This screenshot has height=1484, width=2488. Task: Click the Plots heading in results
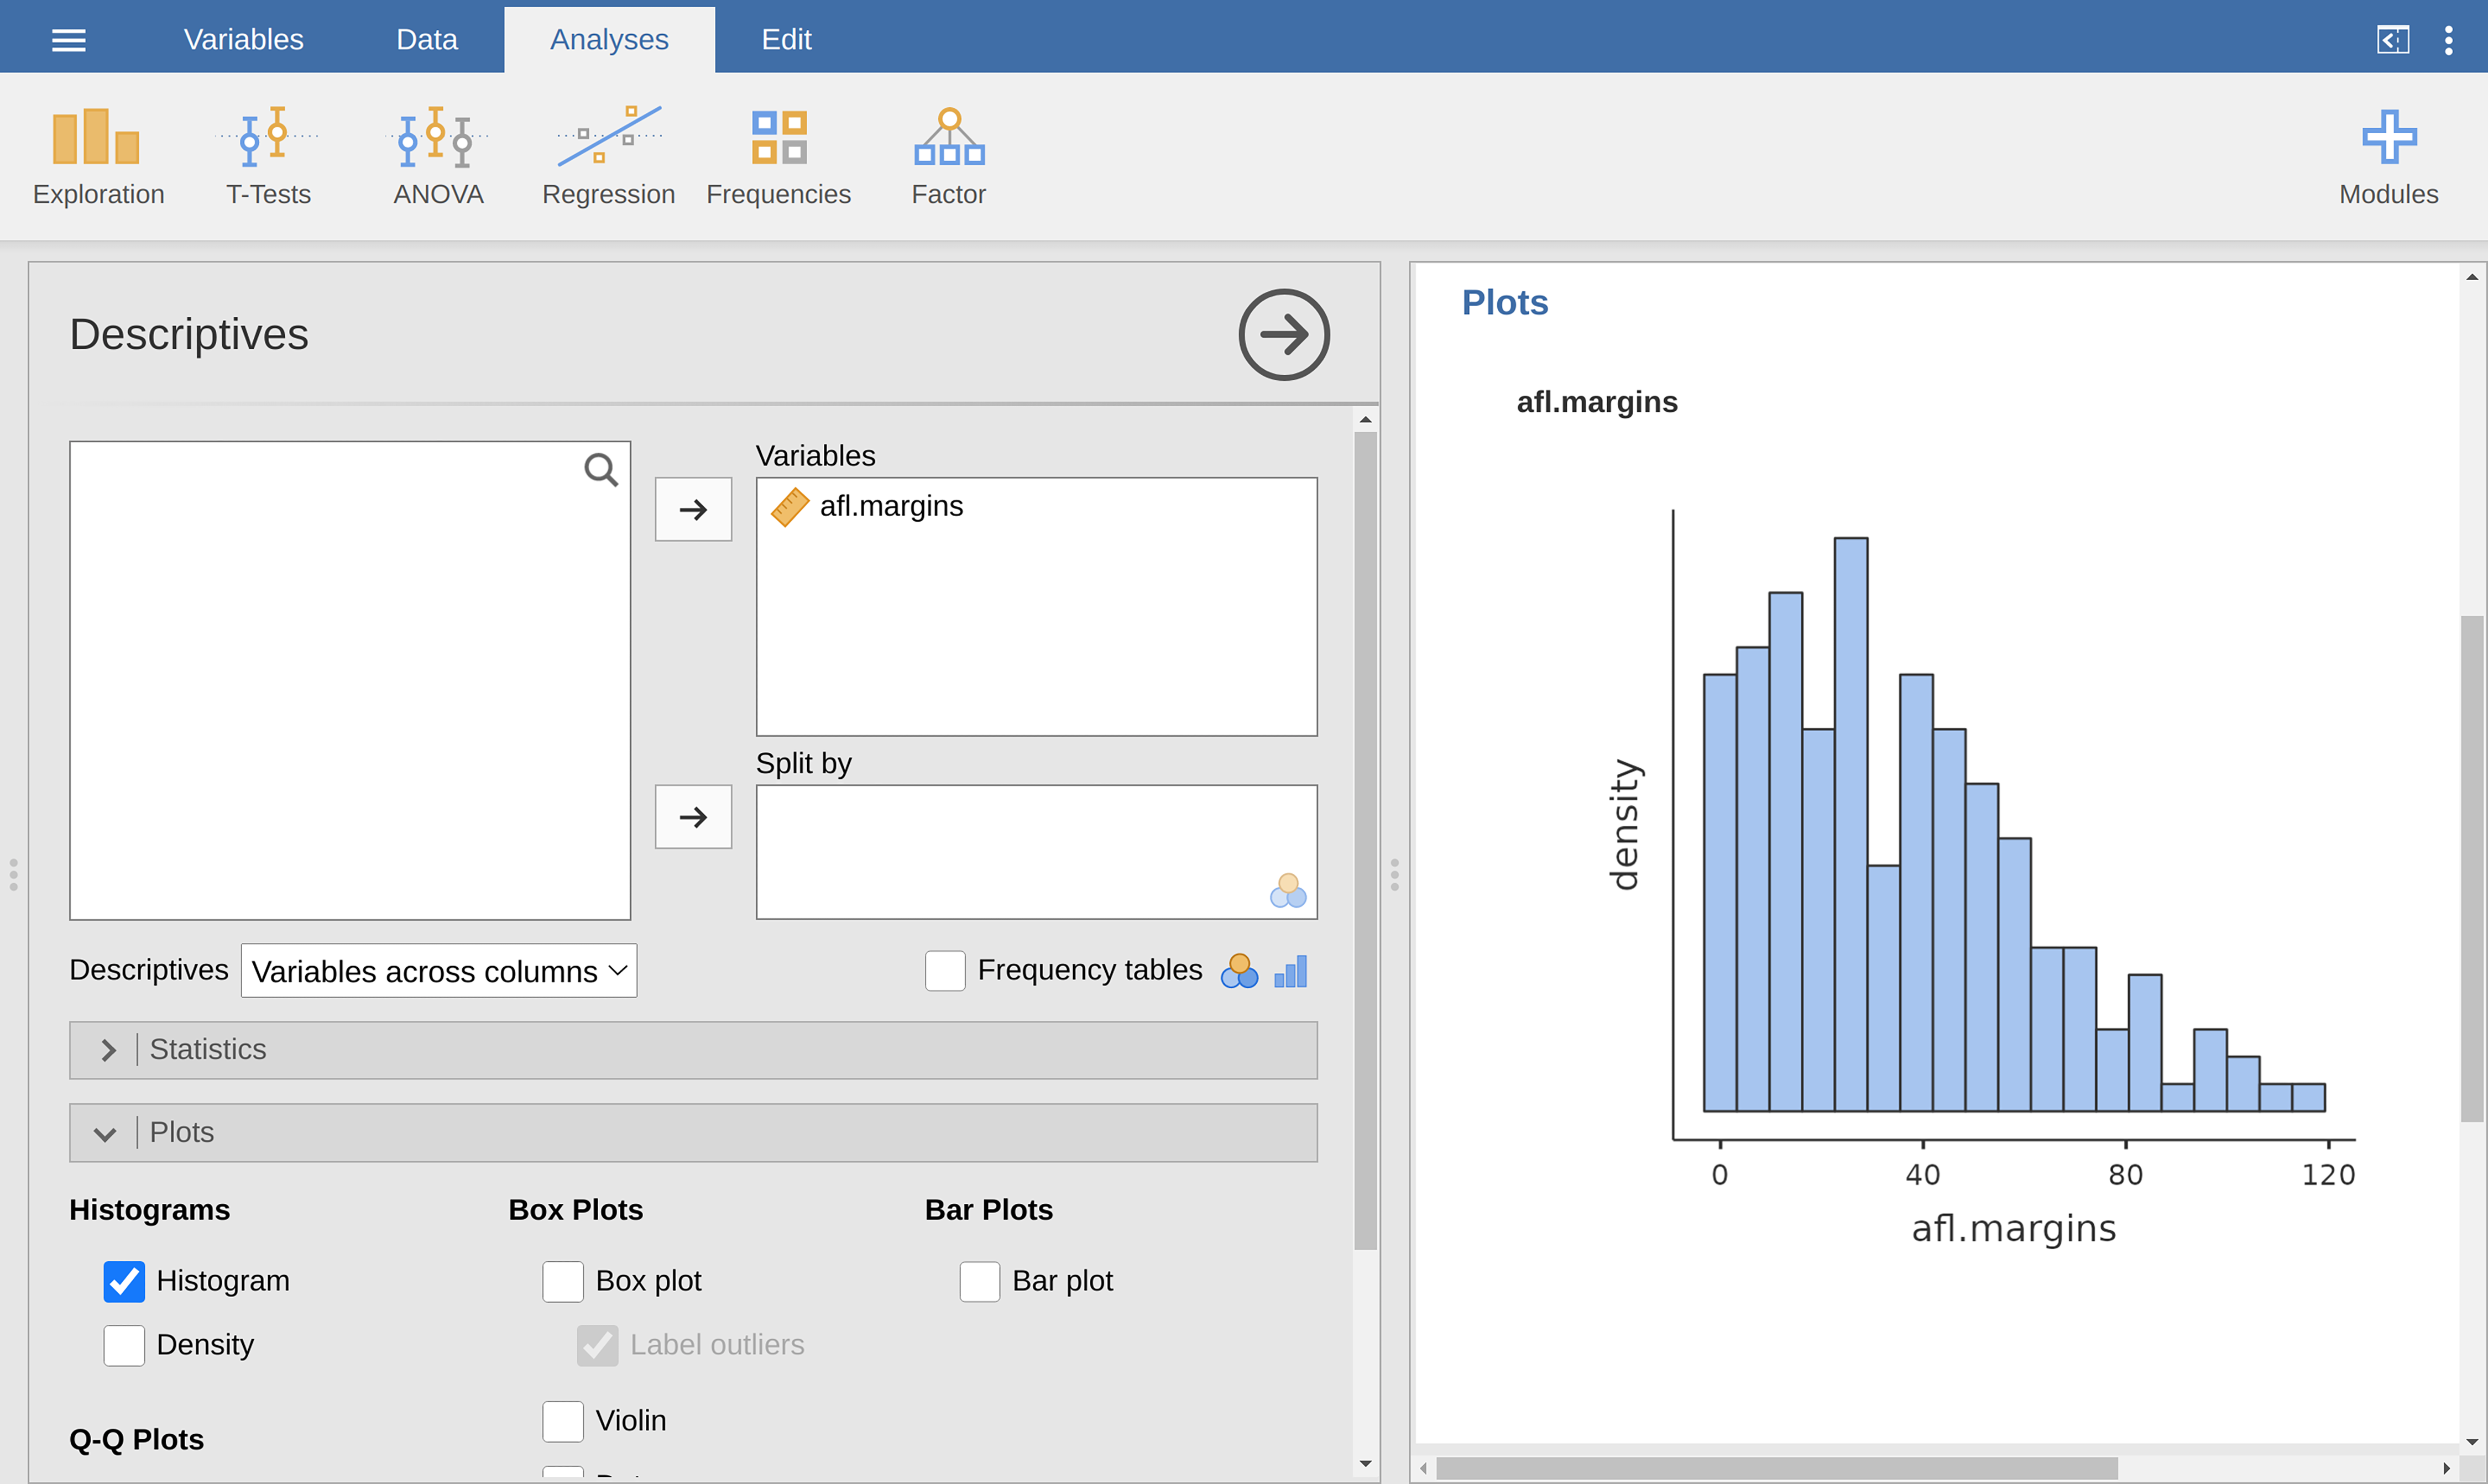click(1504, 303)
